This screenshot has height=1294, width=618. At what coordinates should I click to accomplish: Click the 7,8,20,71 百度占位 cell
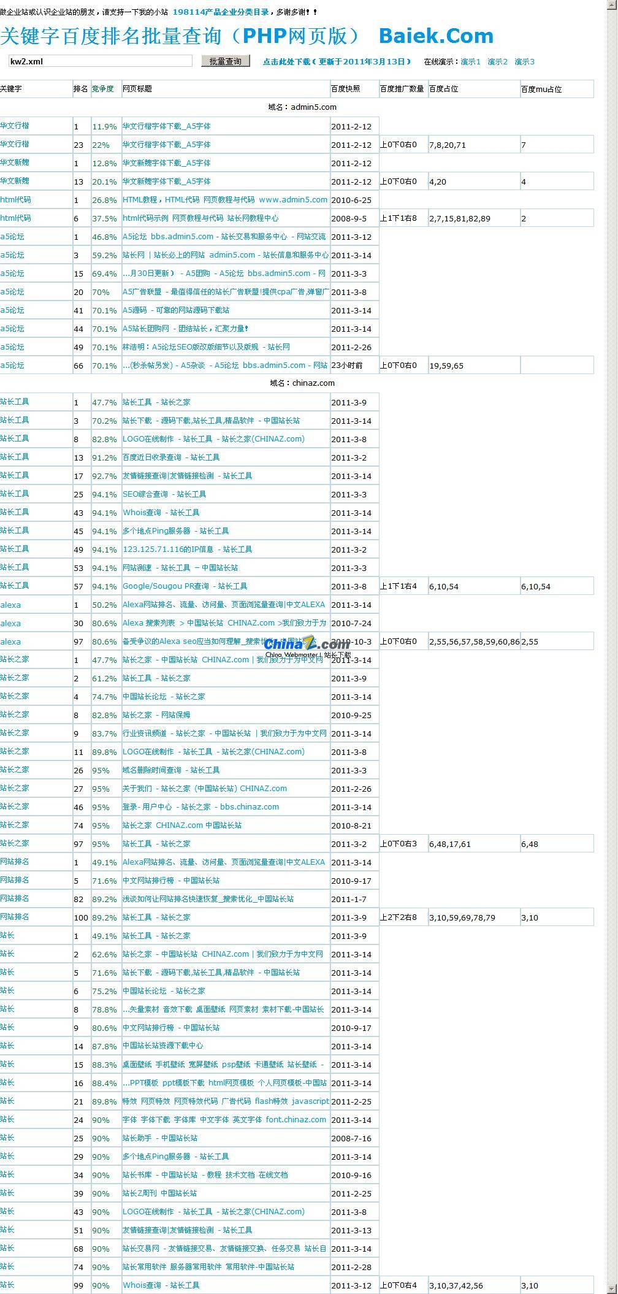tap(474, 144)
